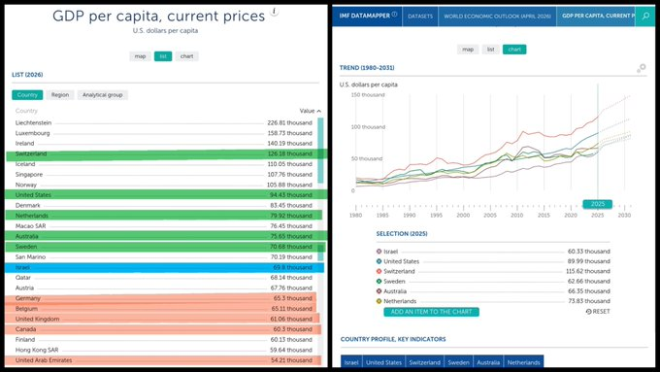Click the 2025 year slider handle
Screen dimensions: 660x372
tap(598, 204)
